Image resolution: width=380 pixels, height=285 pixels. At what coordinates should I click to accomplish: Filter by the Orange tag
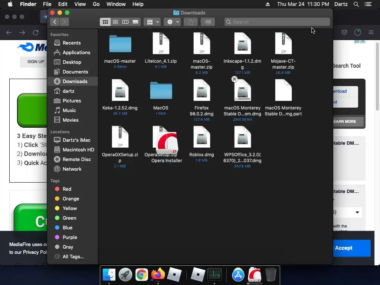[x=72, y=199]
